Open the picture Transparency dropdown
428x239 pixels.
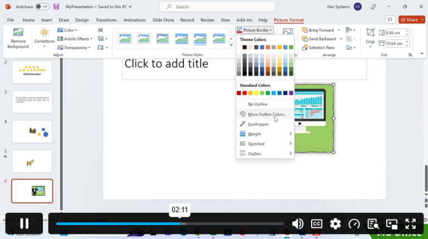click(74, 47)
